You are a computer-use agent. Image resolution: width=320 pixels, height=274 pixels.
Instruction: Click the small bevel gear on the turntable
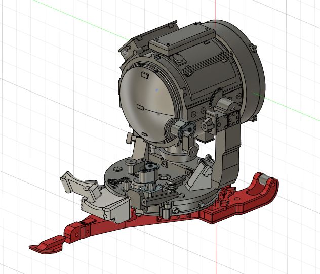pyautogui.click(x=150, y=185)
